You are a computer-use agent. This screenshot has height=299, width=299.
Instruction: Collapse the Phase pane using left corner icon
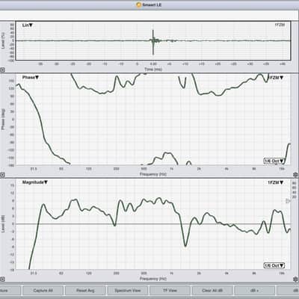[2, 175]
